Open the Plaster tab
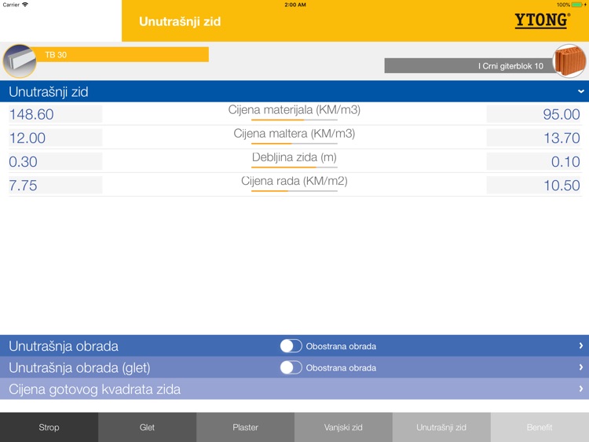Viewport: 589px width, 442px height. 245,427
